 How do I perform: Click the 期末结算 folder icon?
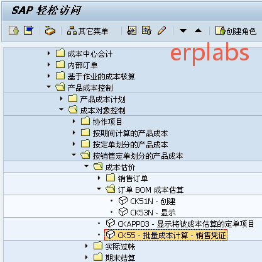[98, 257]
